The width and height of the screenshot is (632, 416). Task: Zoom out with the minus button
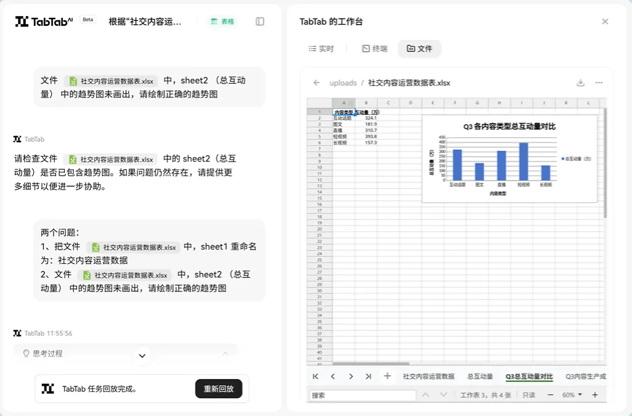tap(551, 395)
